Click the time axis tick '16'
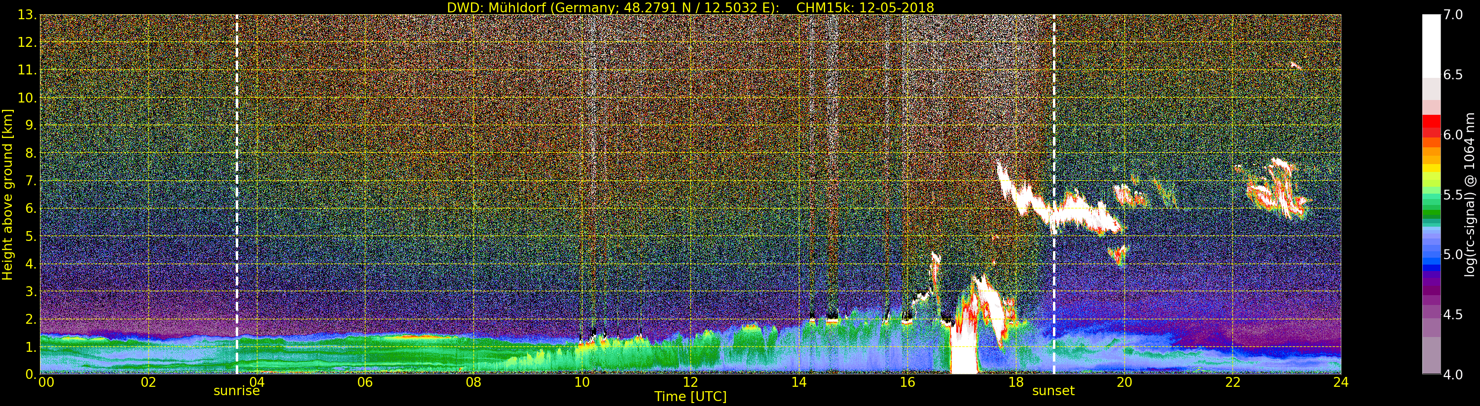1480x406 pixels. tap(907, 382)
